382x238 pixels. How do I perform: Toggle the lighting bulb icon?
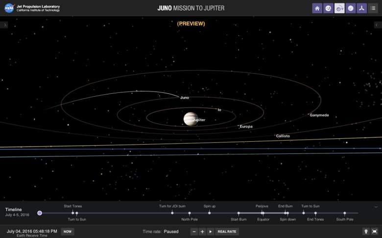pyautogui.click(x=365, y=232)
